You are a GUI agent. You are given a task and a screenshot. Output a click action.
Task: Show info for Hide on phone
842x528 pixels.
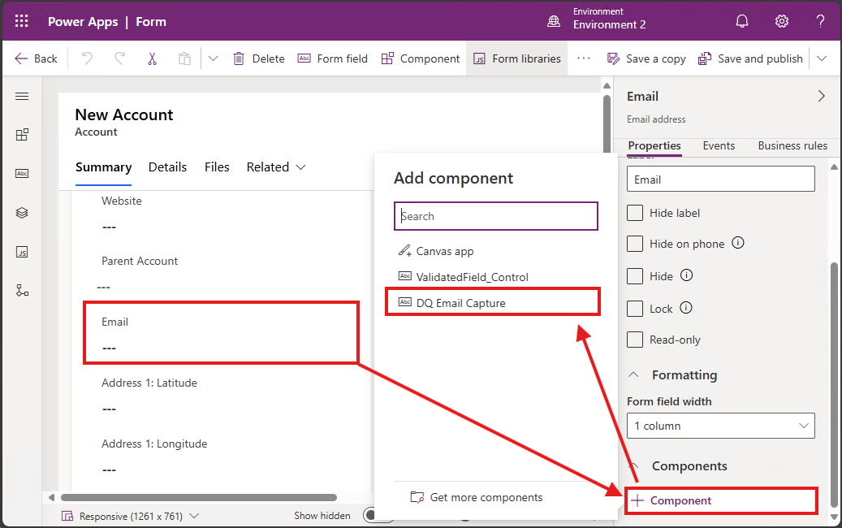(x=738, y=243)
